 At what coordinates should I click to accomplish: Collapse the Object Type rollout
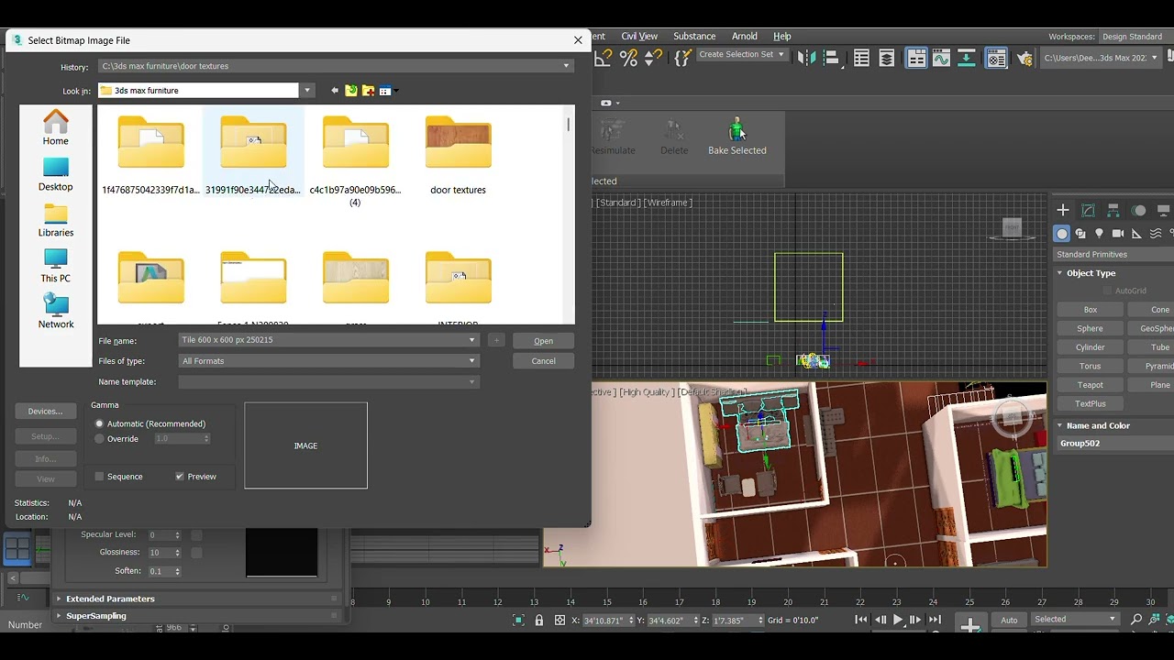[x=1059, y=273]
